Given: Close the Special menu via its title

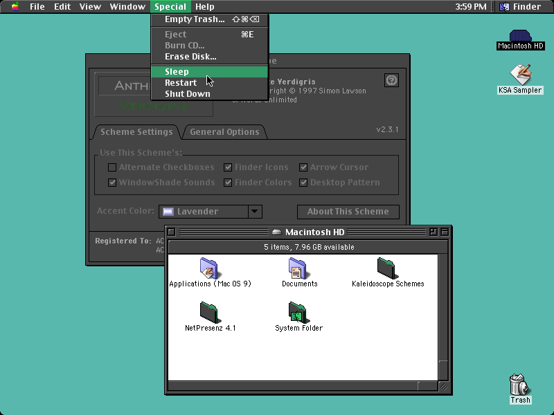Looking at the screenshot, I should coord(170,6).
